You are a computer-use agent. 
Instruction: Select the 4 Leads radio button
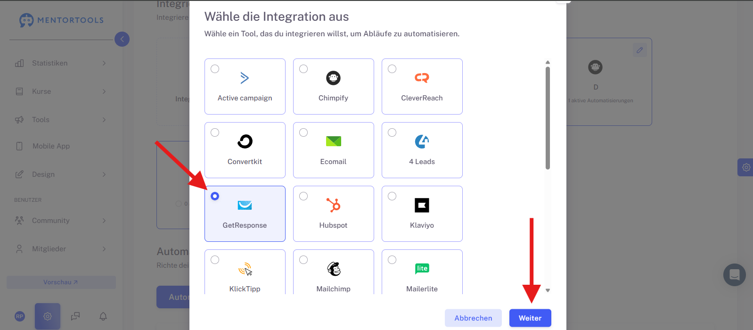tap(392, 132)
